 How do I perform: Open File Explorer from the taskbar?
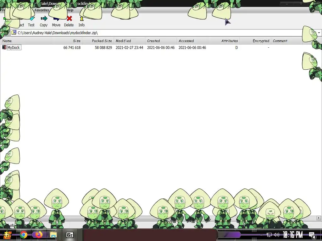tap(53, 235)
